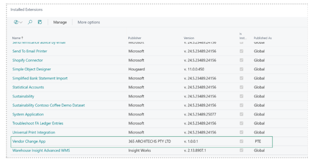The height and width of the screenshot is (164, 312).
Task: Click the Version column header
Action: click(189, 38)
